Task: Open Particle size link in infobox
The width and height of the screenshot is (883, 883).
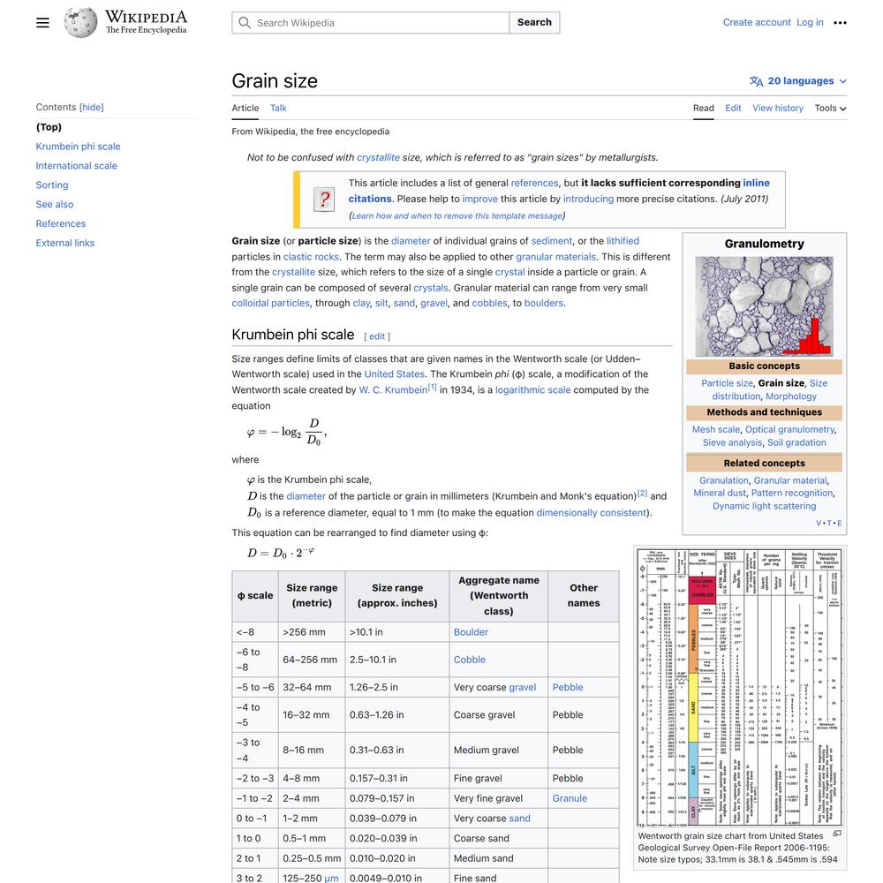Action: pos(727,383)
